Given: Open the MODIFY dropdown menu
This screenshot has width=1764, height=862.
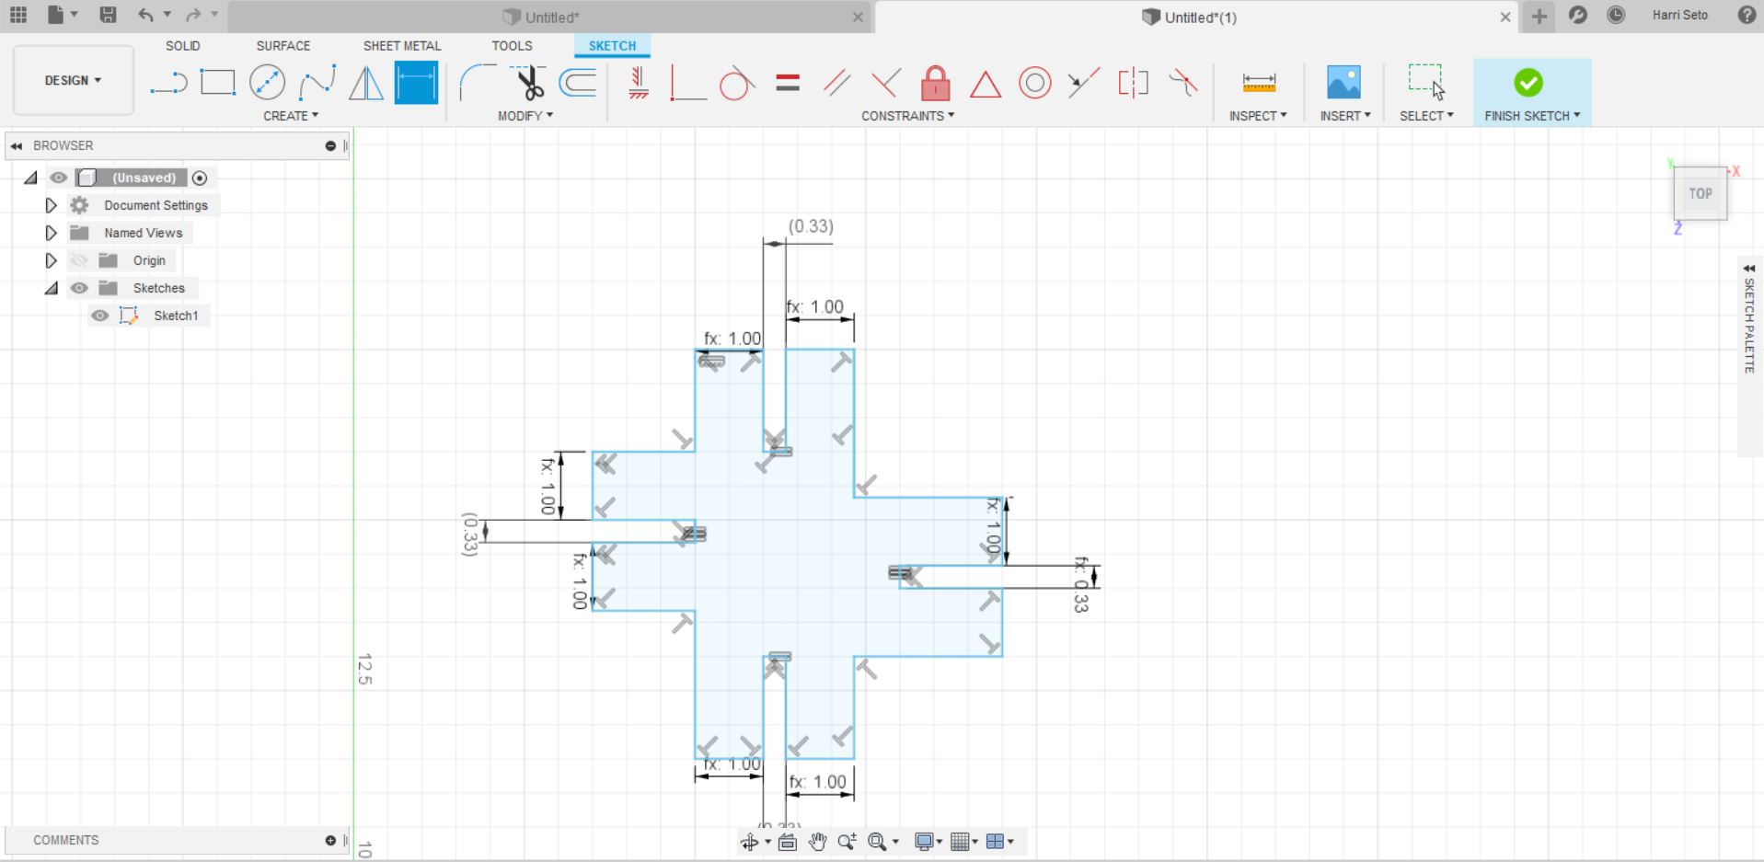Looking at the screenshot, I should click(x=525, y=116).
